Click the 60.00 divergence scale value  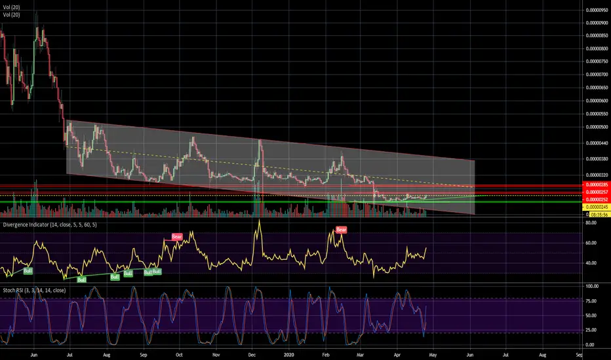tap(591, 243)
